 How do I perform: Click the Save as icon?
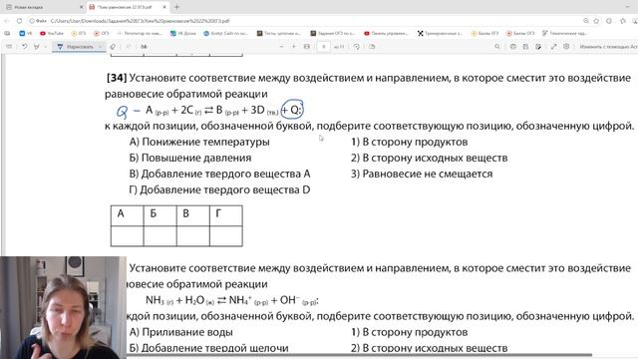(x=538, y=47)
